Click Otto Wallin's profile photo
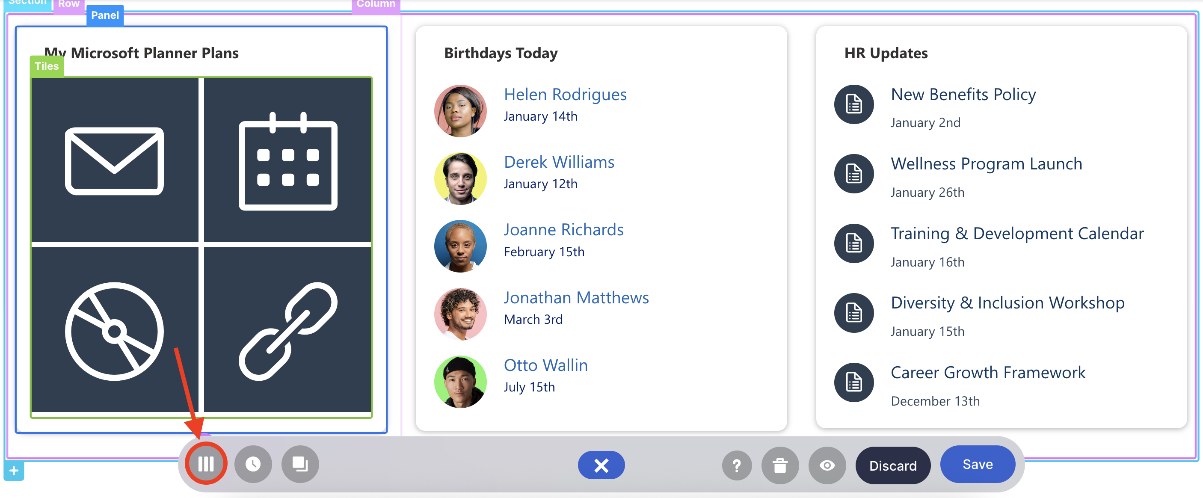Viewport: 1203px width, 498px height. (460, 382)
